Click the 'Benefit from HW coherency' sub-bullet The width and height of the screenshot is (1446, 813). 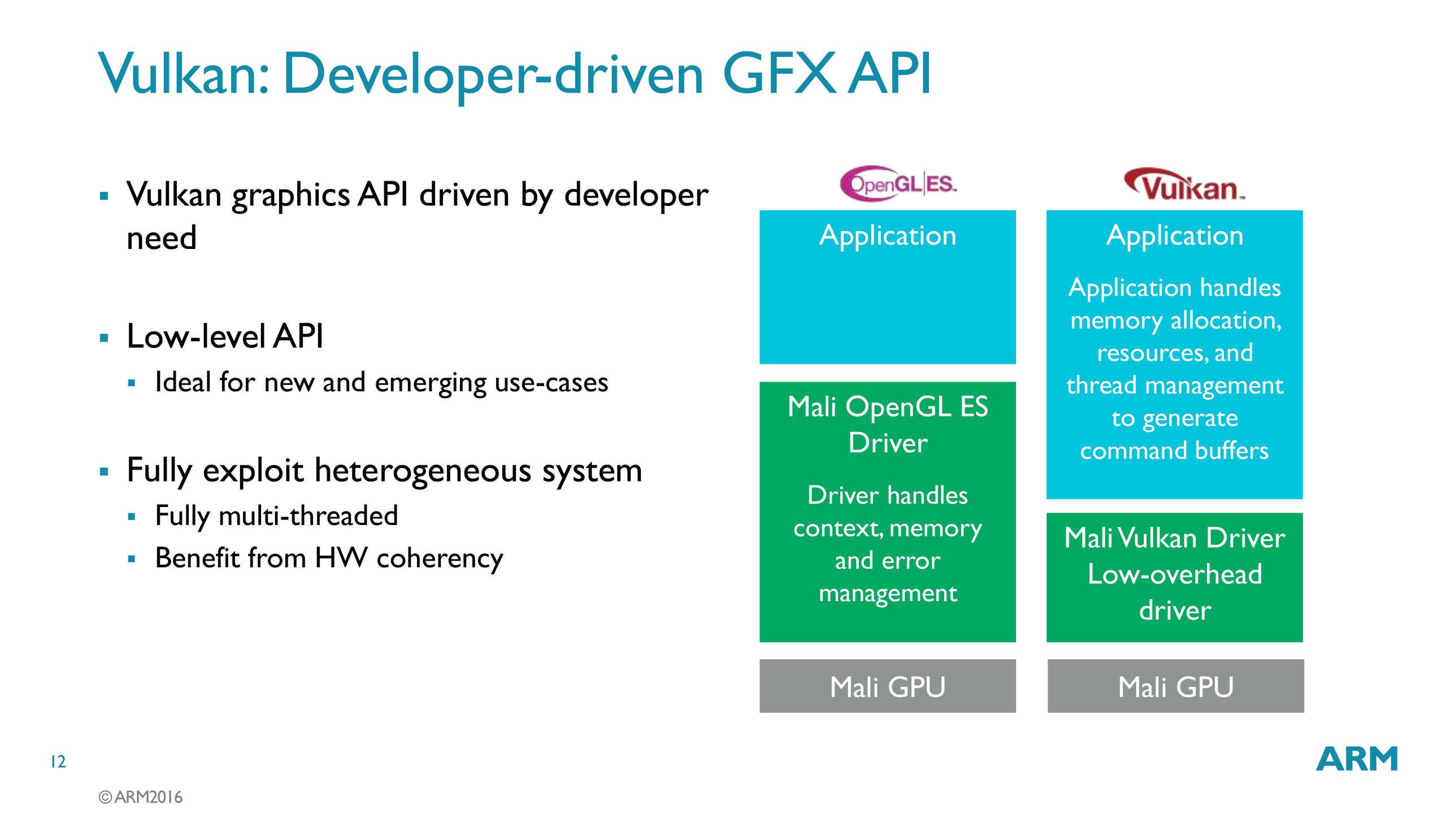[x=329, y=558]
